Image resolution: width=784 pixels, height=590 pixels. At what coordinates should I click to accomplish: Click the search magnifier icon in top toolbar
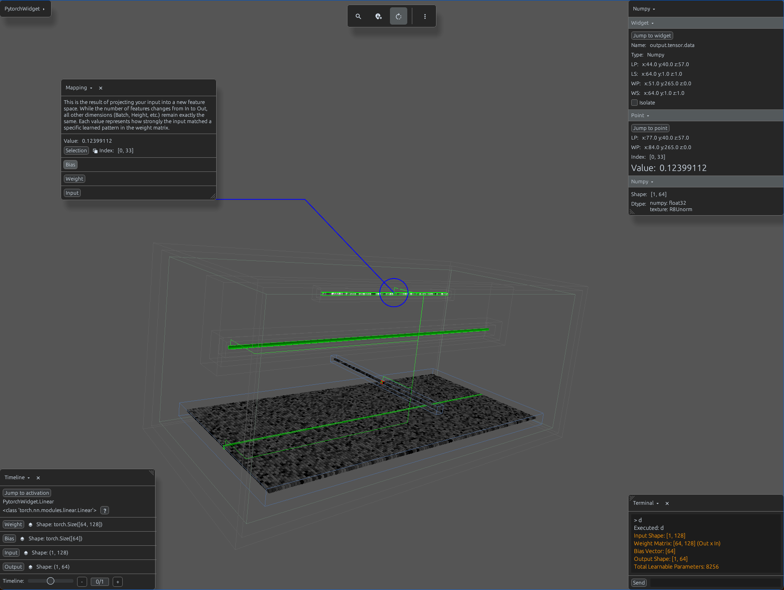[x=358, y=16]
